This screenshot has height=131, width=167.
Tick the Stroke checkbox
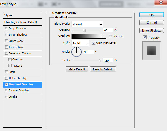[6, 97]
